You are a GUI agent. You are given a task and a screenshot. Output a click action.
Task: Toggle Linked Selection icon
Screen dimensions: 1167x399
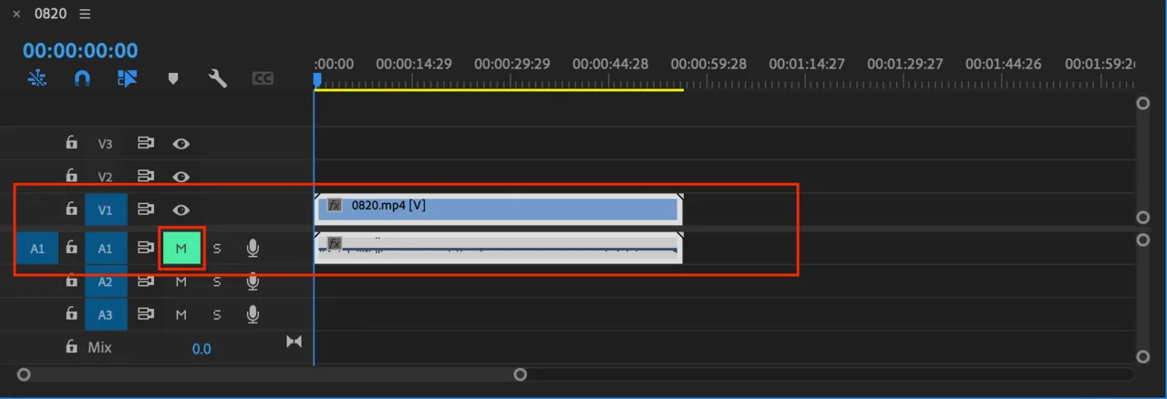tap(127, 78)
